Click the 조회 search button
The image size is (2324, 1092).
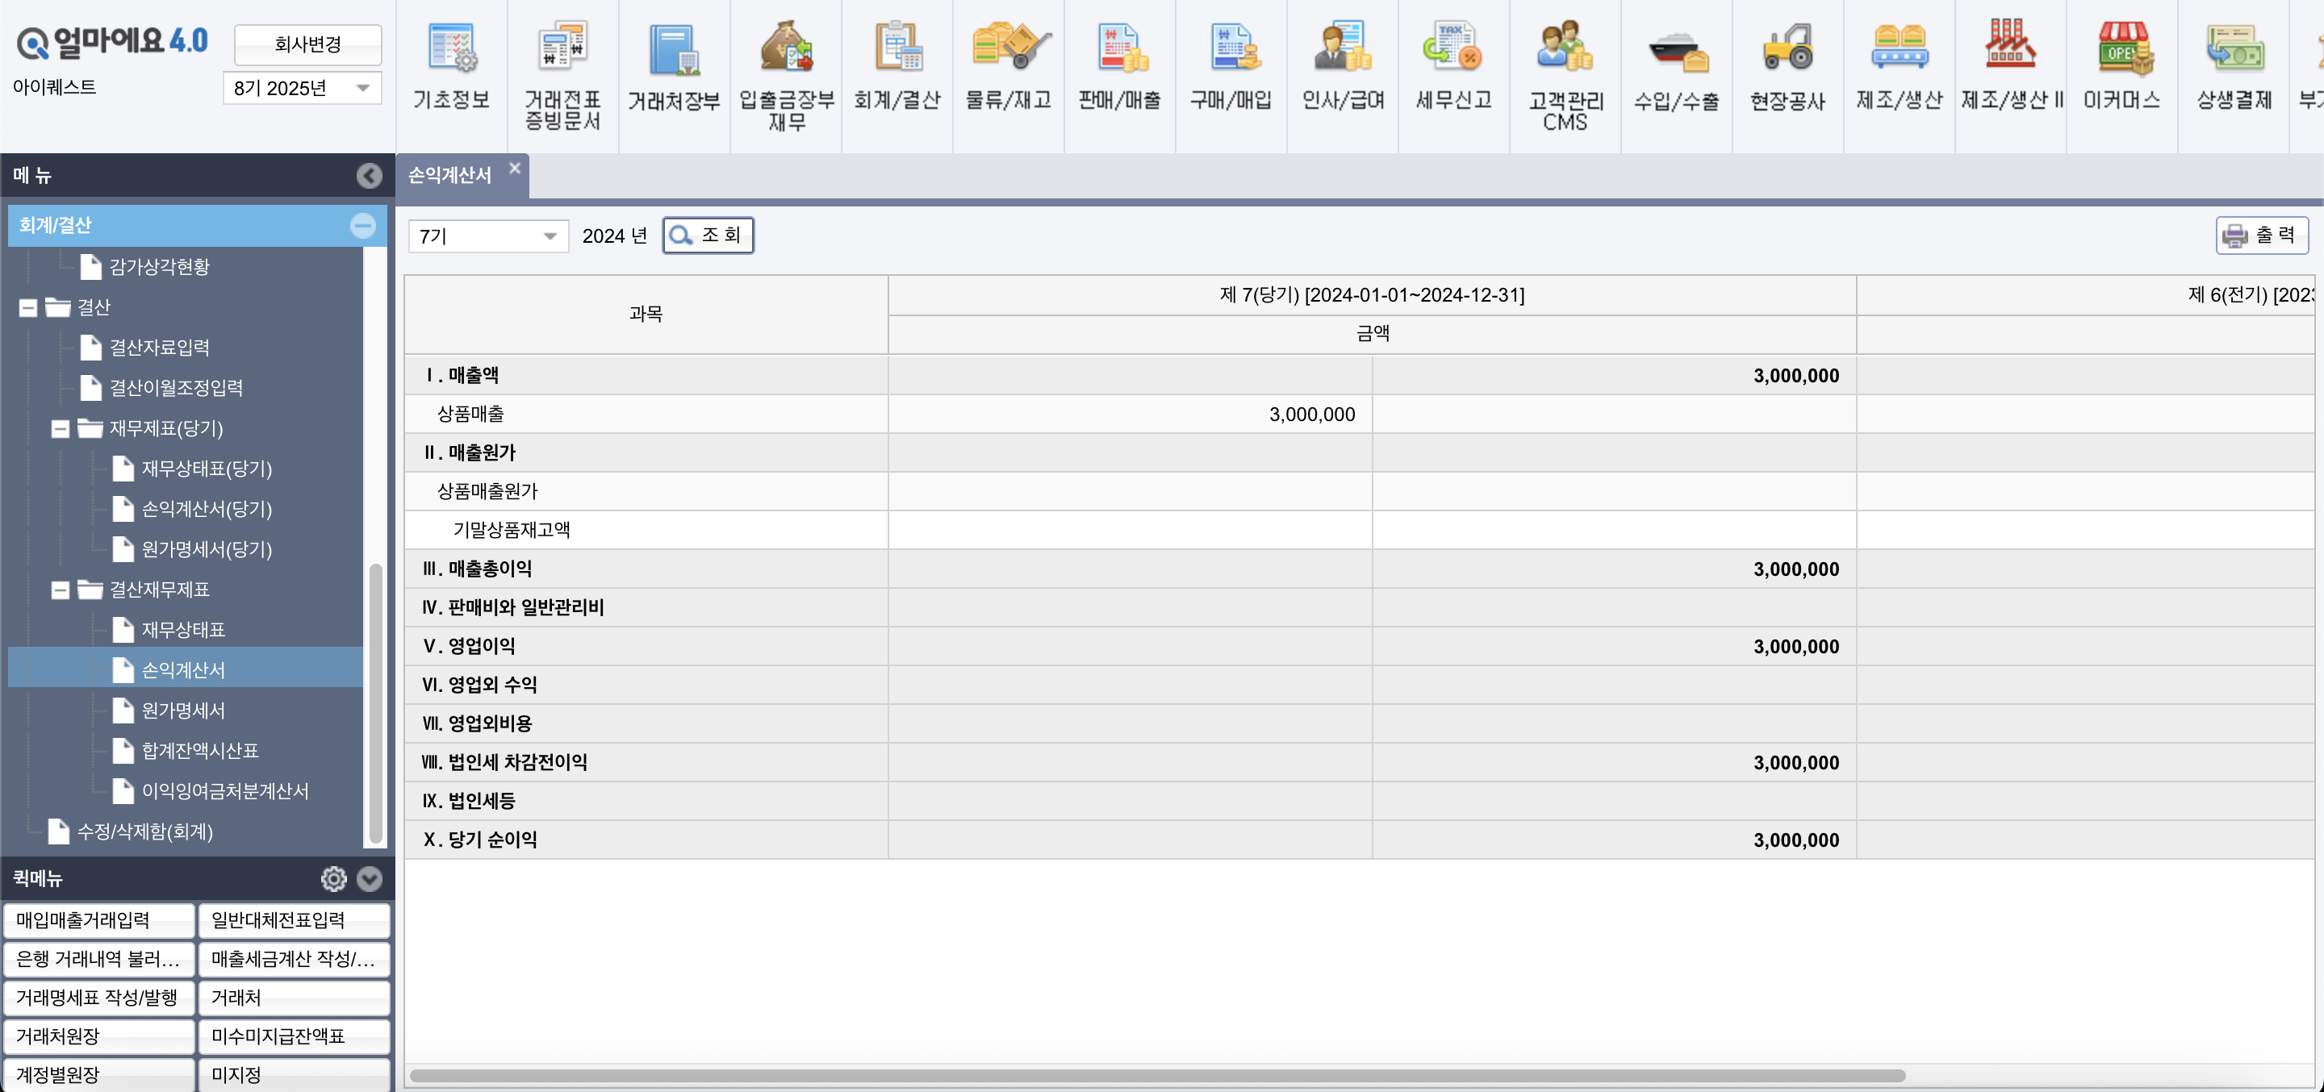click(708, 235)
